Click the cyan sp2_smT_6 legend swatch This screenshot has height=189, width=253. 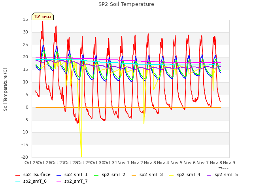(x=17, y=182)
